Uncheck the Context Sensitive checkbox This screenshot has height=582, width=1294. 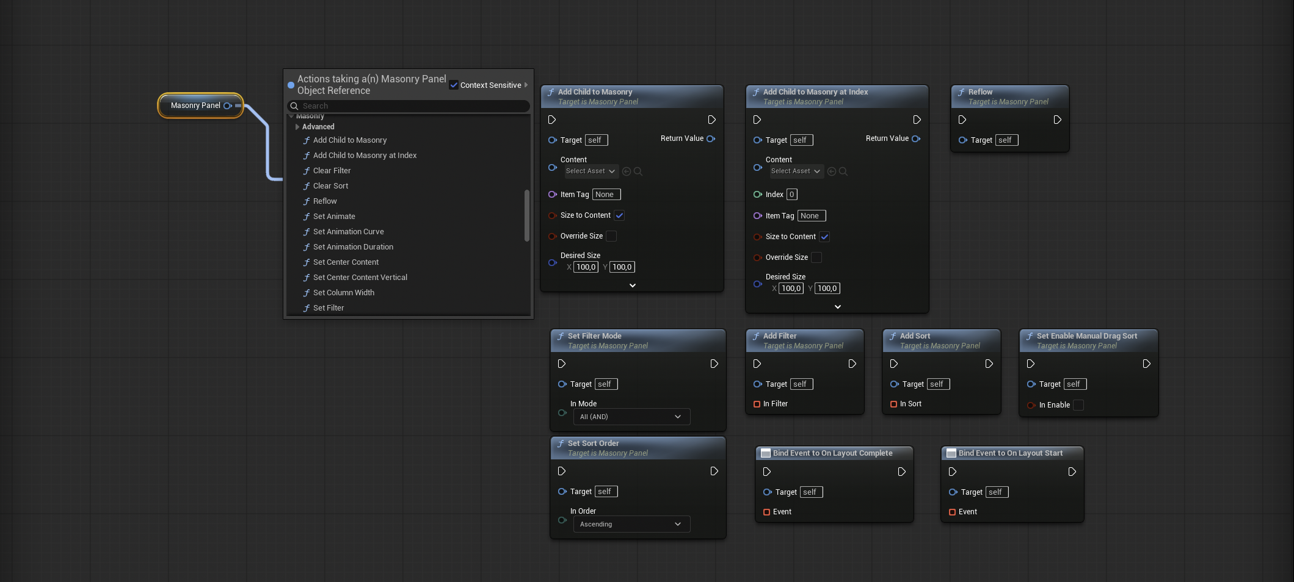pyautogui.click(x=454, y=85)
